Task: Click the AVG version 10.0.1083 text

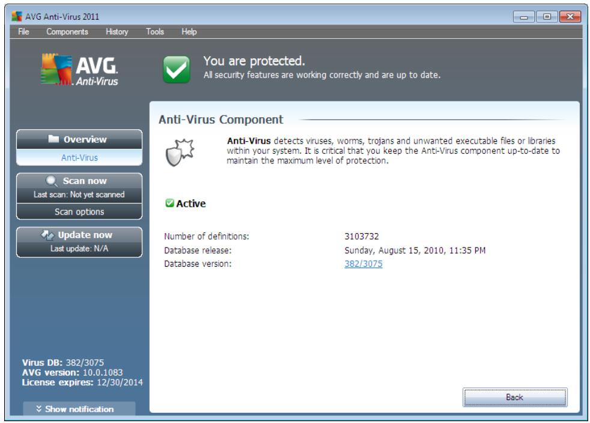Action: [x=72, y=372]
